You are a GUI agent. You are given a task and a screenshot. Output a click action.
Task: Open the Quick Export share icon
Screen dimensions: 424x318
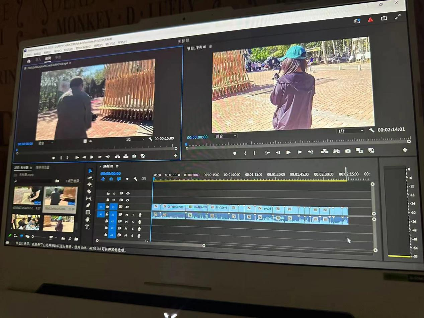pos(384,18)
